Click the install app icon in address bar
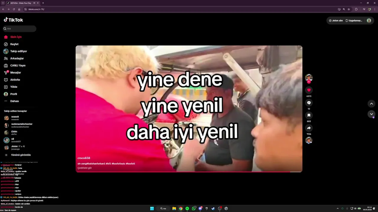Image resolution: width=378 pixels, height=212 pixels. coord(339,9)
